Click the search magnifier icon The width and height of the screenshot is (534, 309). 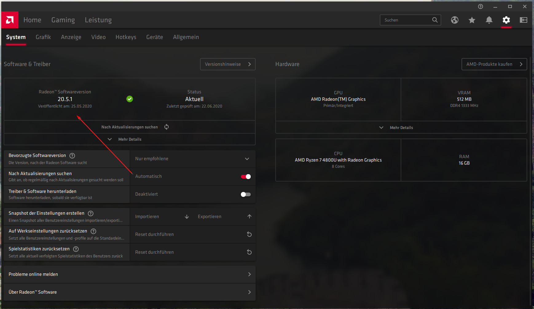pyautogui.click(x=435, y=20)
